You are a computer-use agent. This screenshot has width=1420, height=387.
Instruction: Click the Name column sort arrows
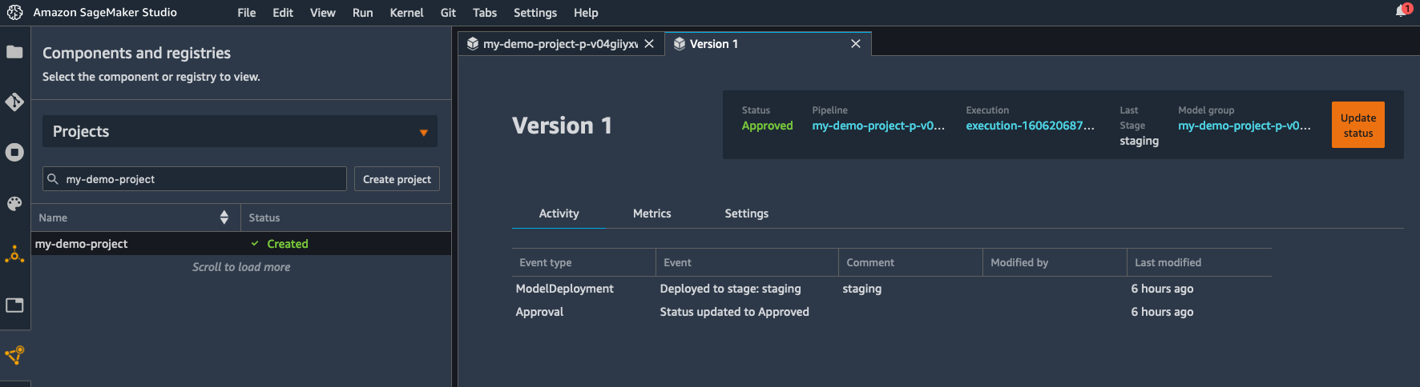pyautogui.click(x=224, y=217)
